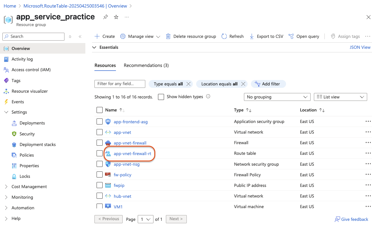Expand the Cost Management group
The height and width of the screenshot is (229, 372).
pos(6,187)
